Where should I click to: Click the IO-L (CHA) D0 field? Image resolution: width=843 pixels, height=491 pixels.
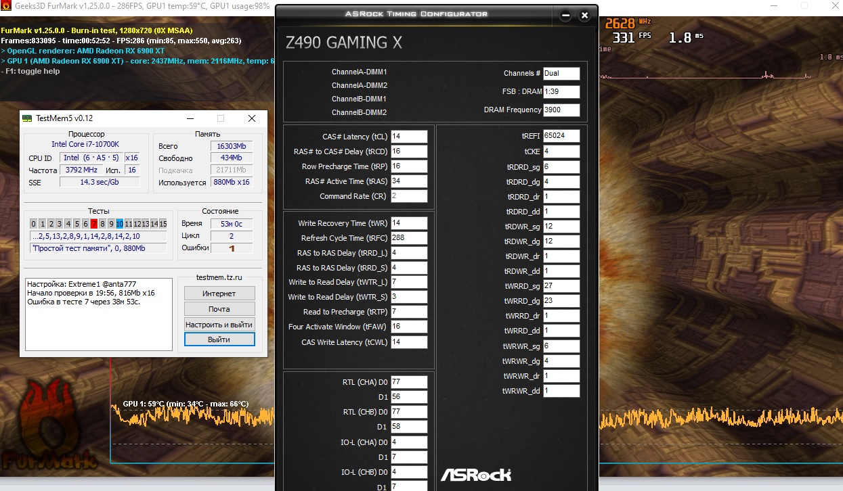tap(409, 442)
